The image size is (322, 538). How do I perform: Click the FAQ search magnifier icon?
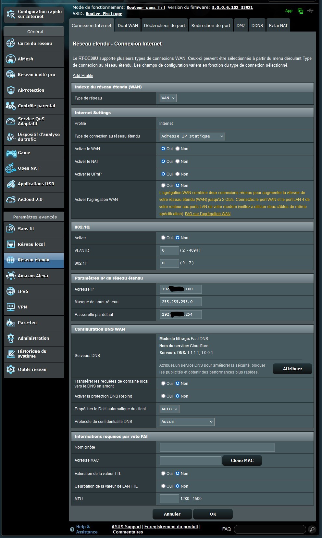[312, 529]
